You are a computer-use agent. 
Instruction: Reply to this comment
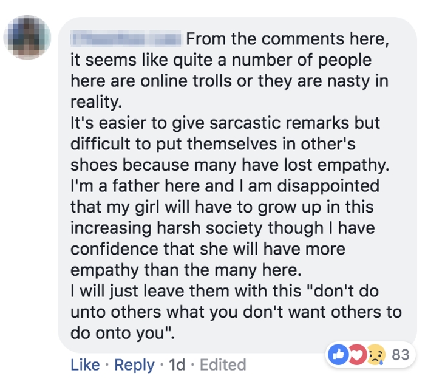(135, 364)
